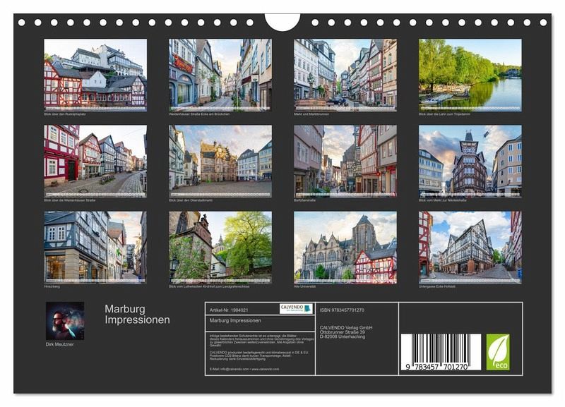The width and height of the screenshot is (565, 407).
Task: Click the info@calvendo.com email line
Action: pyautogui.click(x=244, y=369)
